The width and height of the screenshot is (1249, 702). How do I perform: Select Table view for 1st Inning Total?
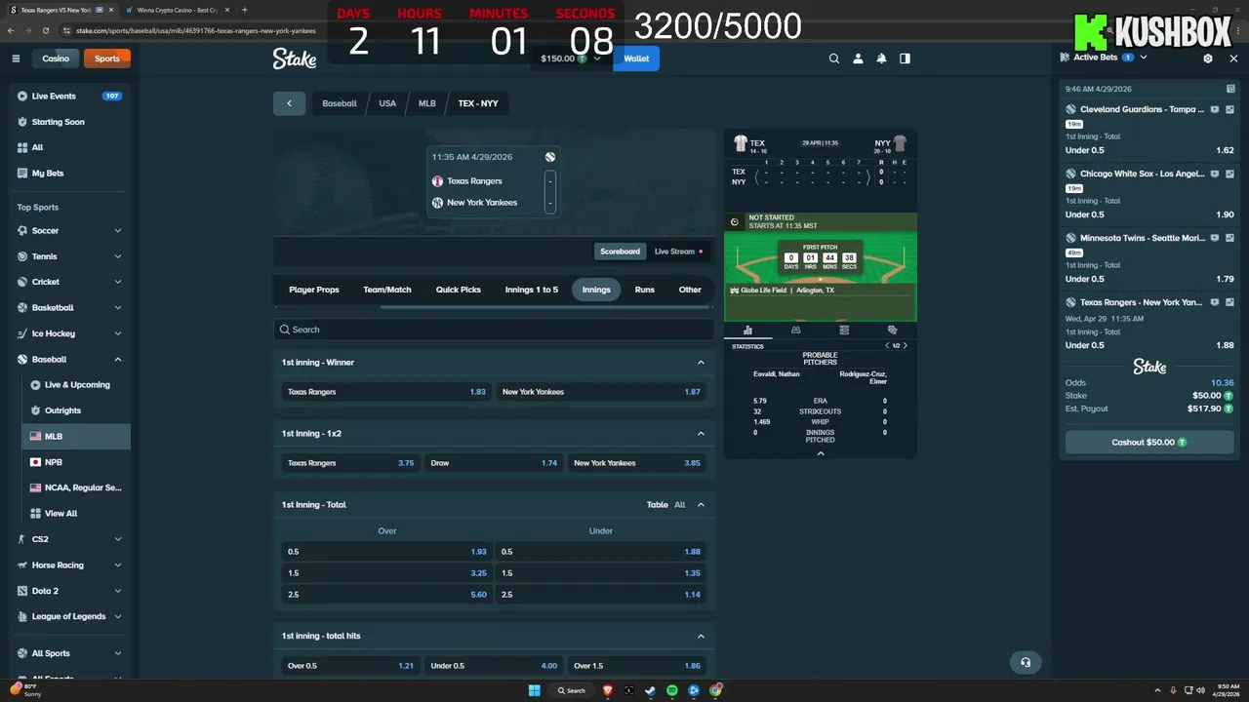658,505
